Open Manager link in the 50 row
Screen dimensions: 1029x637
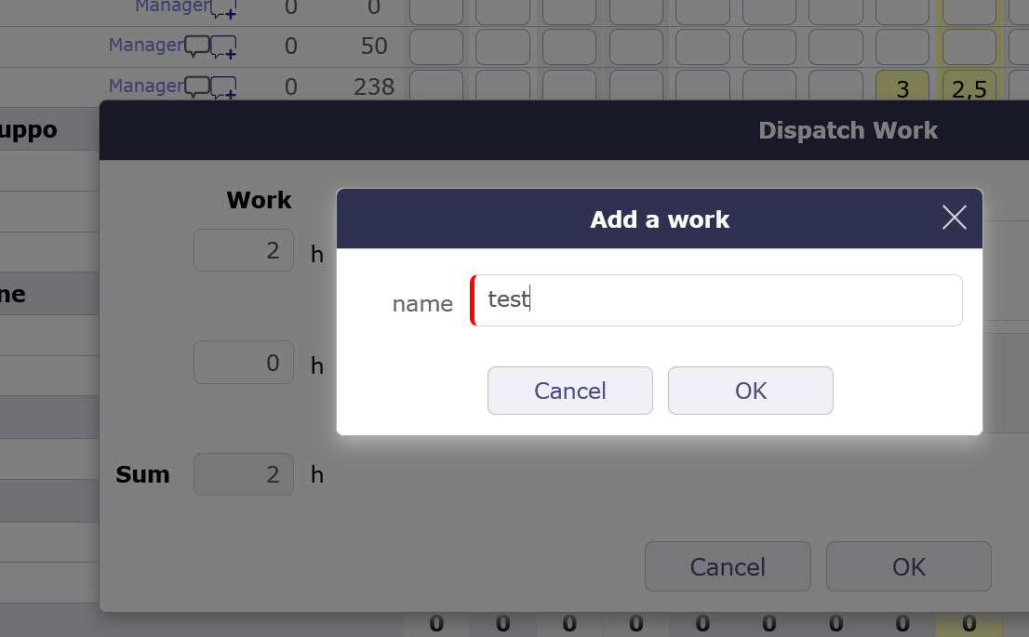(145, 45)
